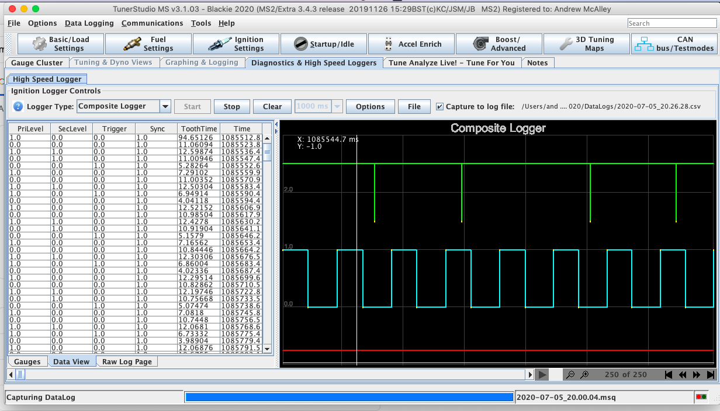Open Basic/Load Settings via the gear icon

[x=40, y=44]
